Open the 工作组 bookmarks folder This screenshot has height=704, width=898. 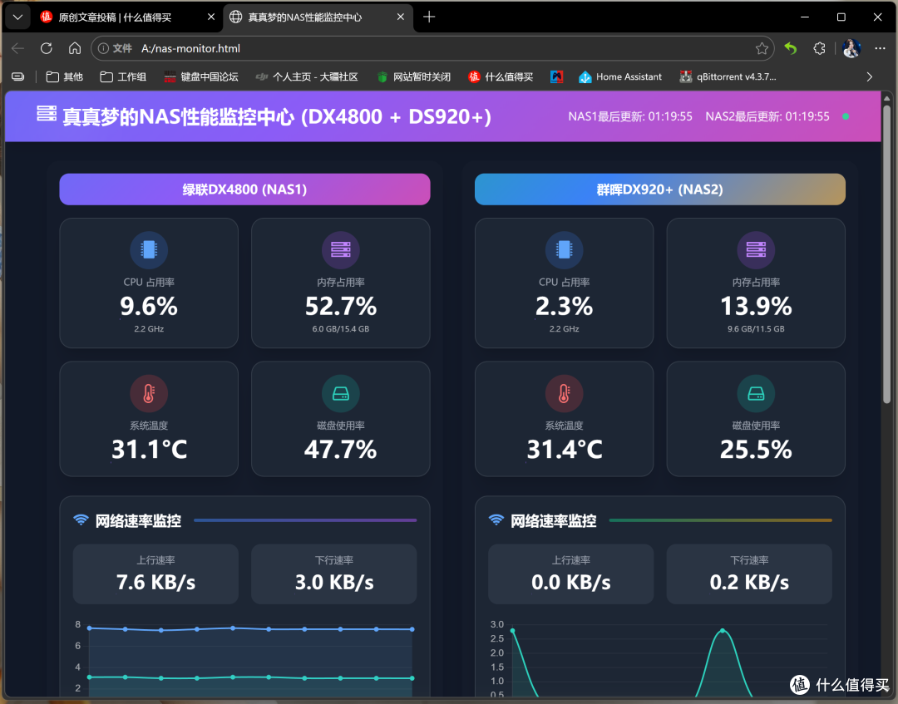tap(123, 76)
